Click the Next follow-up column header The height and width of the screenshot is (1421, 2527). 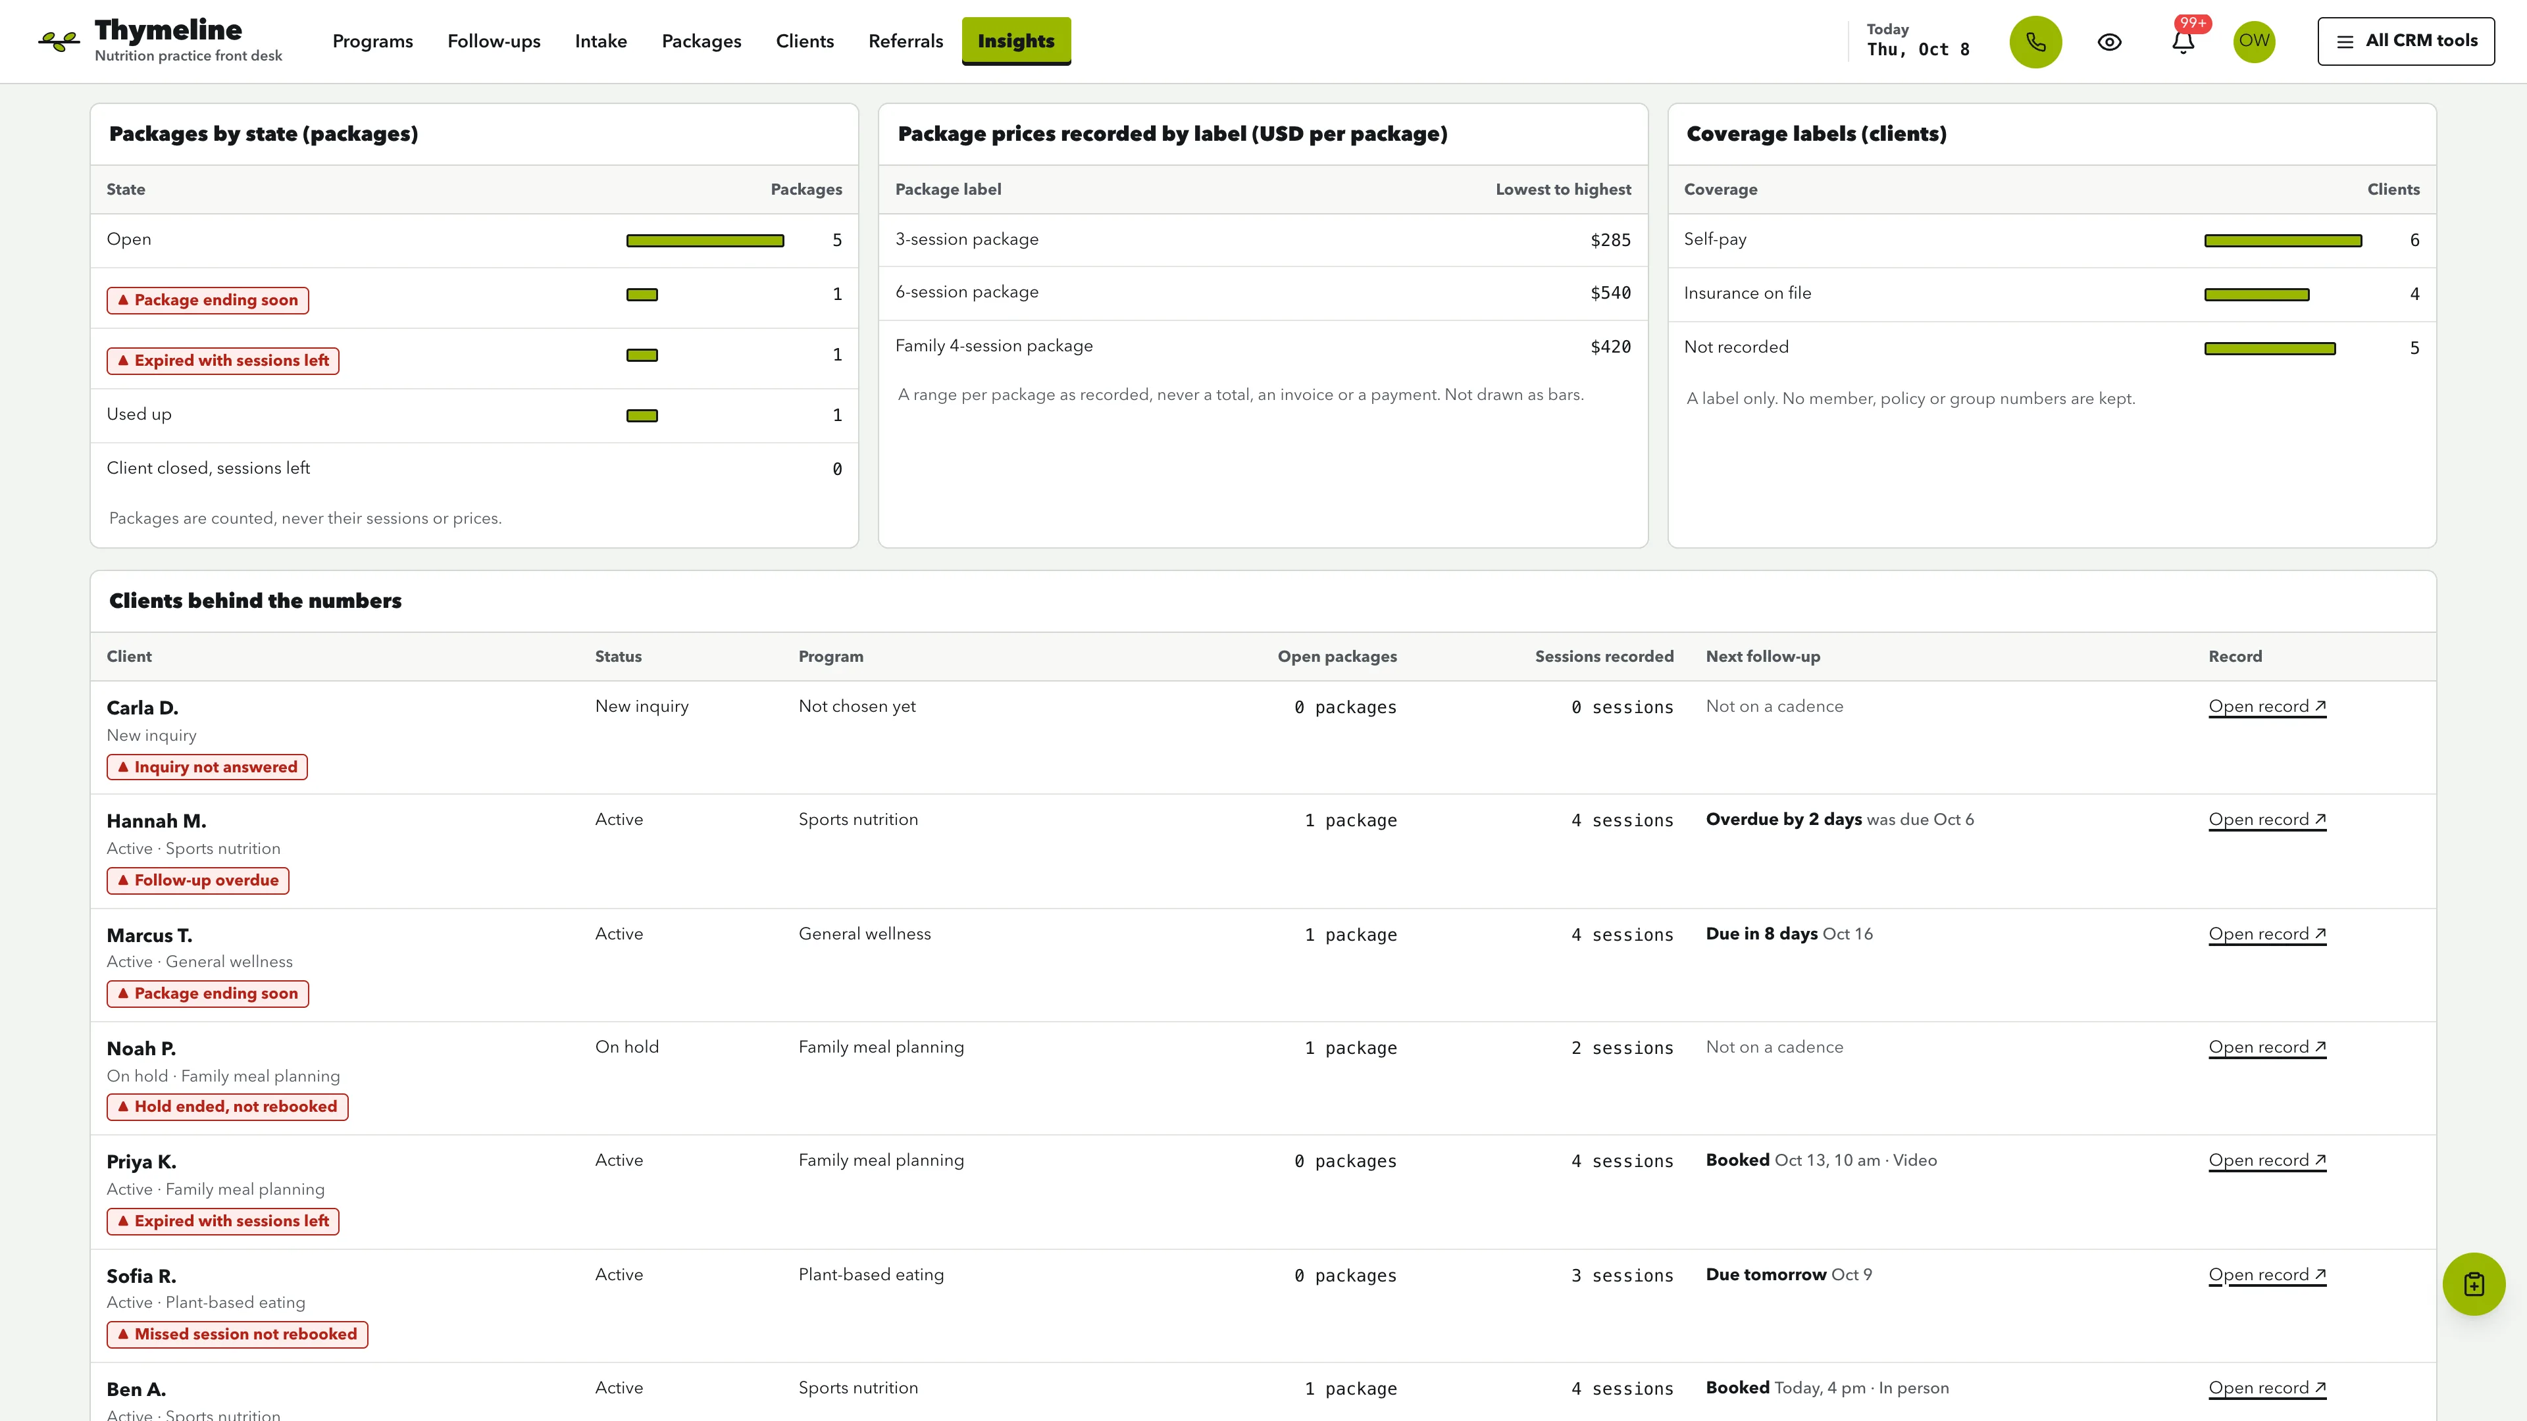tap(1763, 656)
